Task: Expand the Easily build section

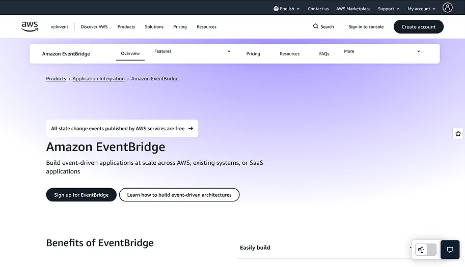Action: coord(325,248)
